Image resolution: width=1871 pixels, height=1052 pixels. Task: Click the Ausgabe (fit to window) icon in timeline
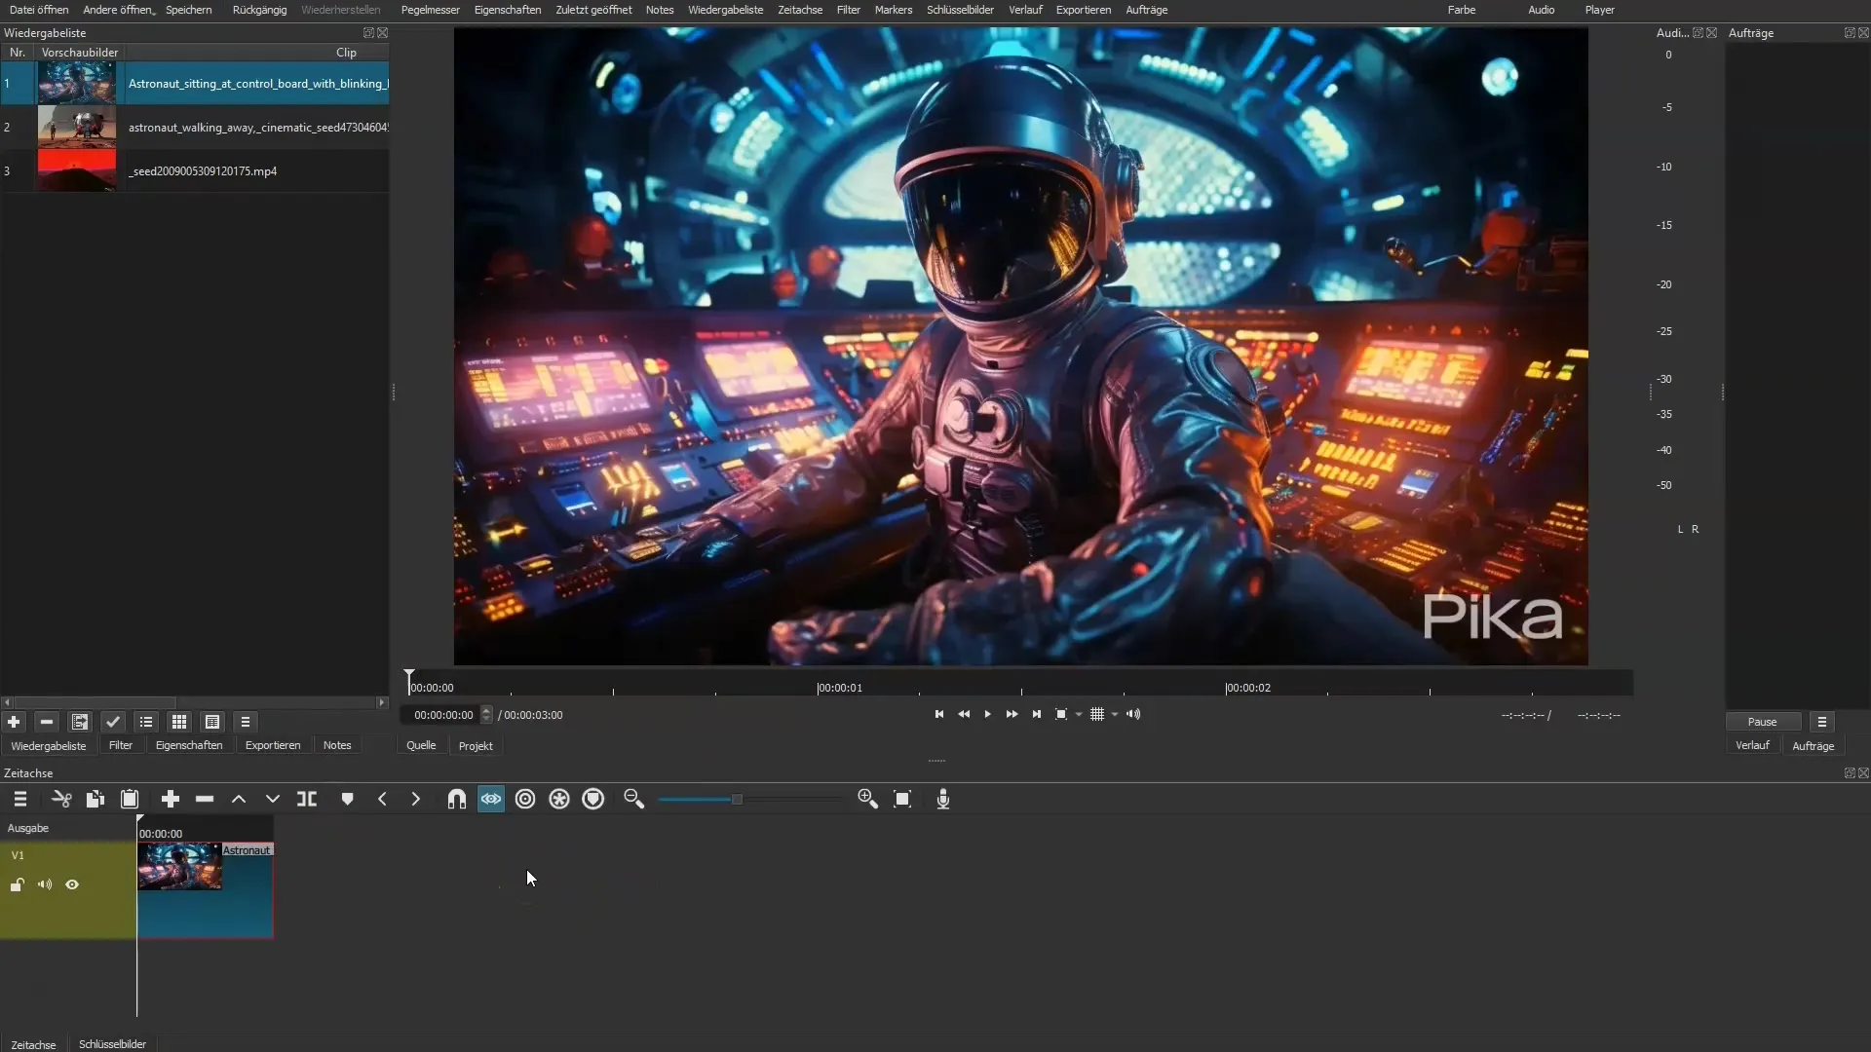(x=902, y=799)
